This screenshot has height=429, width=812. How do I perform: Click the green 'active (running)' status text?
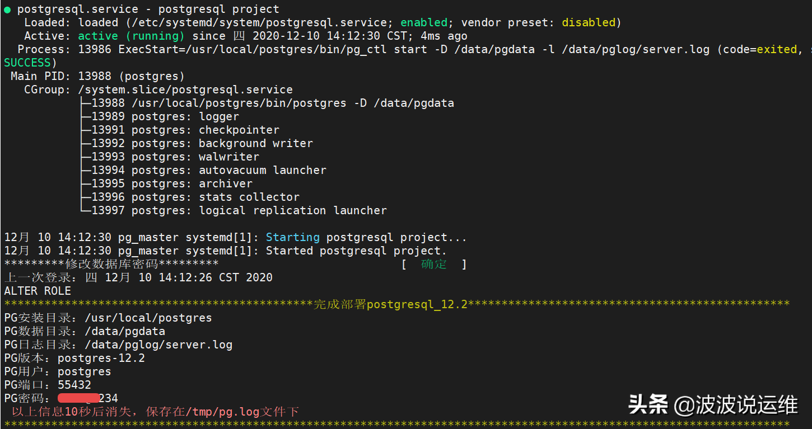[131, 36]
